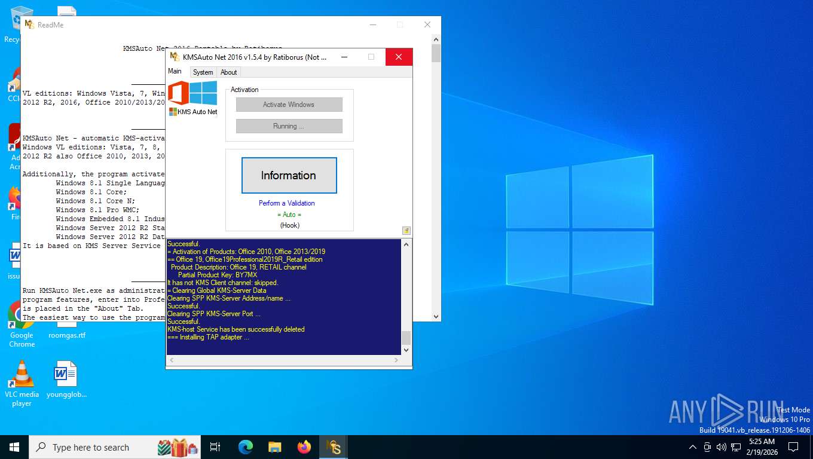The image size is (813, 459).
Task: Click the log vertical scrollbar thumb
Action: coord(406,337)
